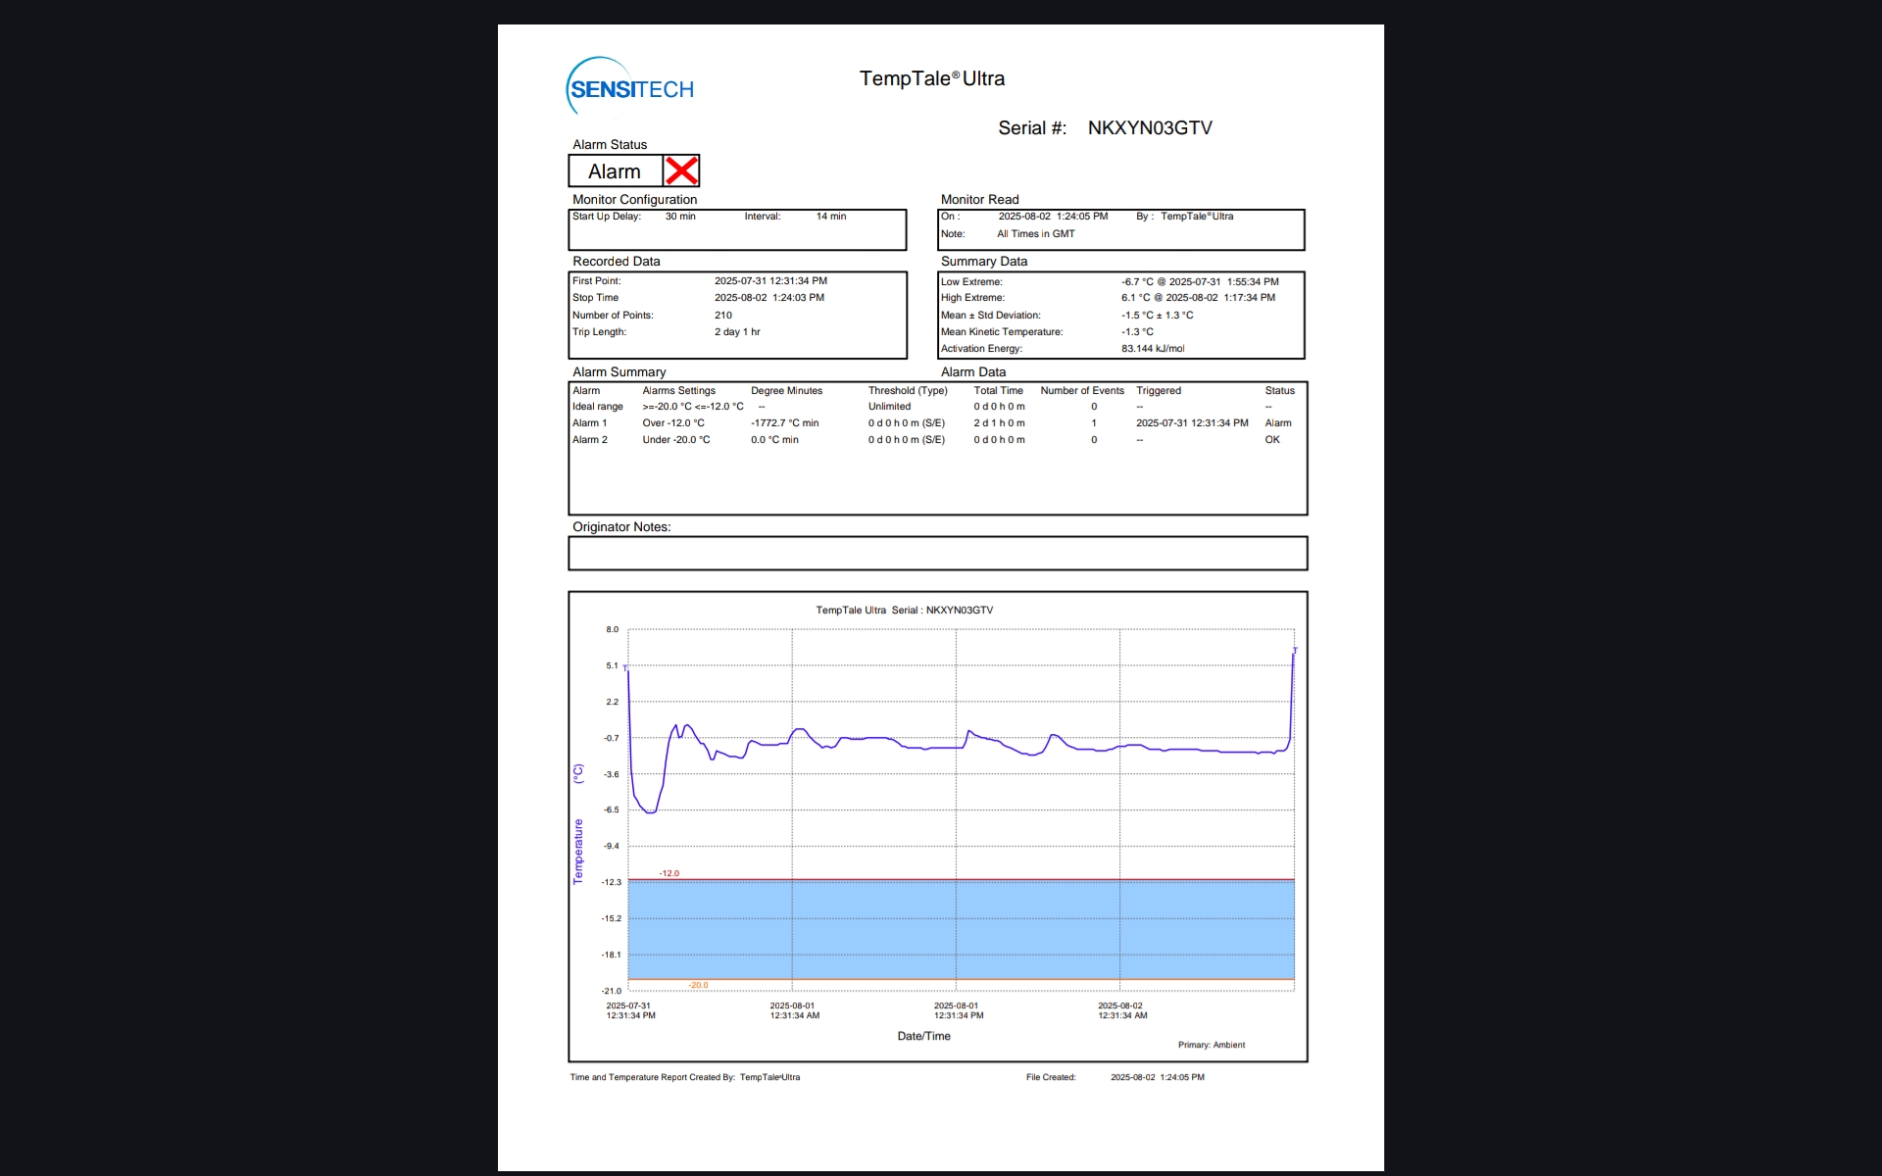Click the blue ideal range band in chart

961,929
